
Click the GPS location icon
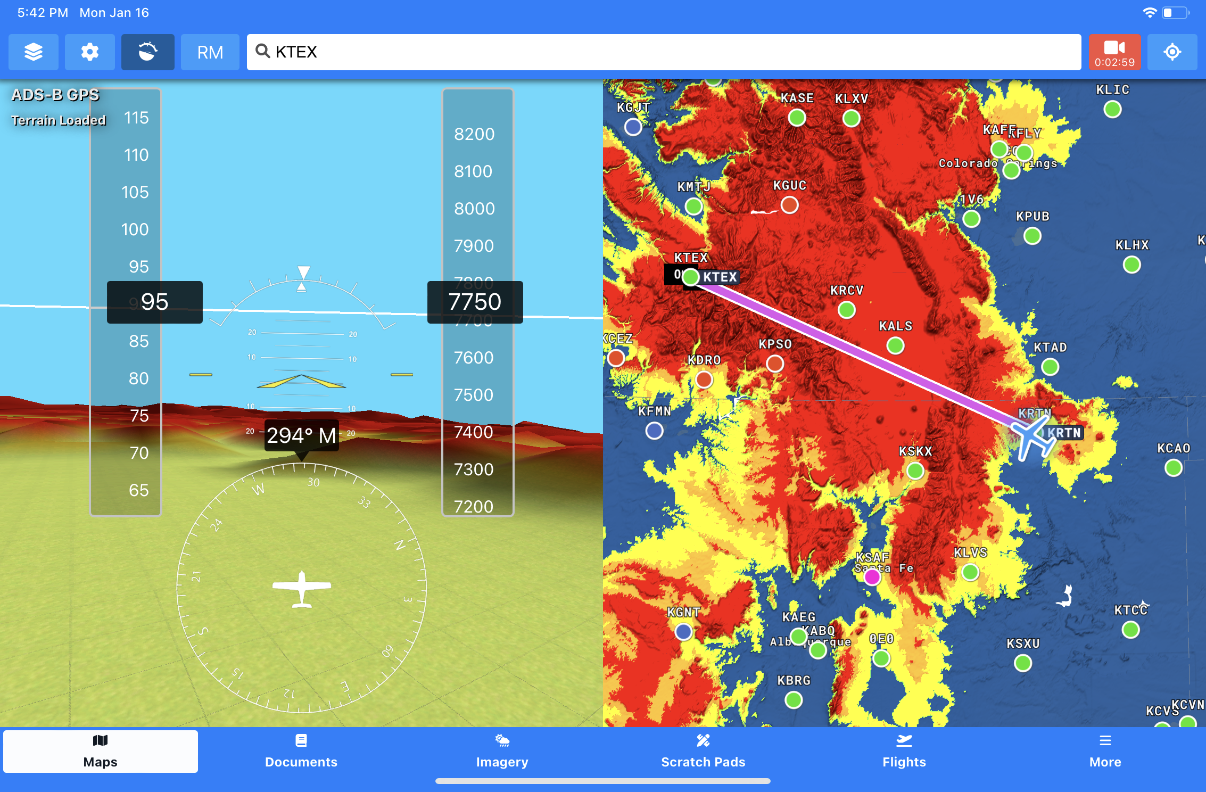coord(1172,51)
